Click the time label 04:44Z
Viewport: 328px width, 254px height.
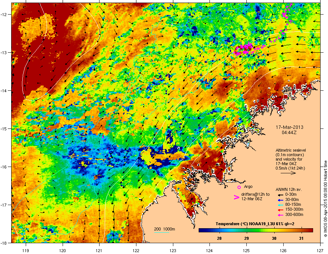289,133
